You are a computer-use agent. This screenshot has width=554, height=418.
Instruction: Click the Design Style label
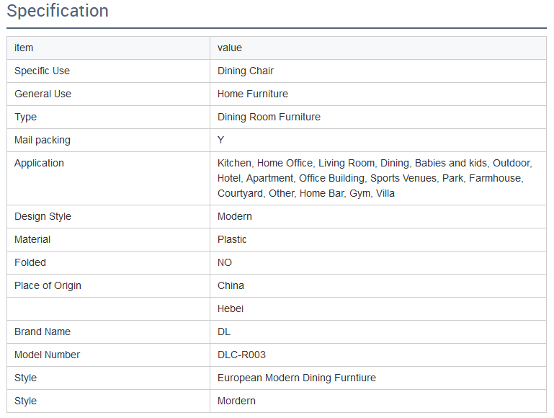click(x=43, y=216)
